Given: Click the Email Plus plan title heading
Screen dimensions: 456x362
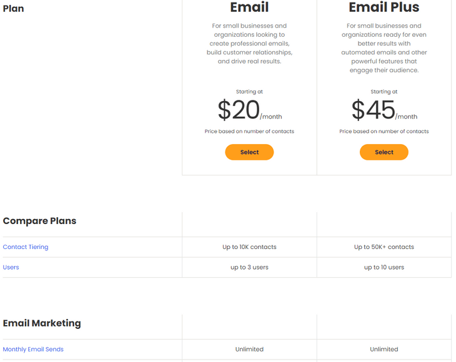Looking at the screenshot, I should pyautogui.click(x=384, y=7).
